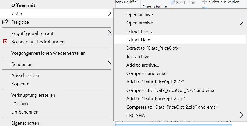Click Verknüpfung erstellen

point(33,95)
